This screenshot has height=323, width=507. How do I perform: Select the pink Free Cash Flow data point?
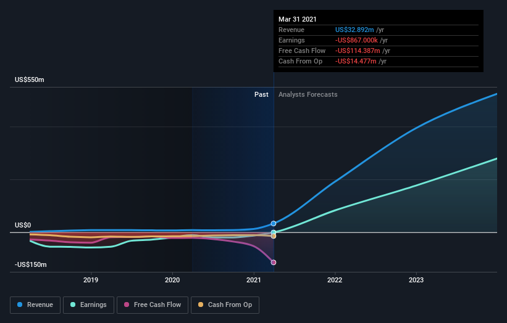(274, 263)
